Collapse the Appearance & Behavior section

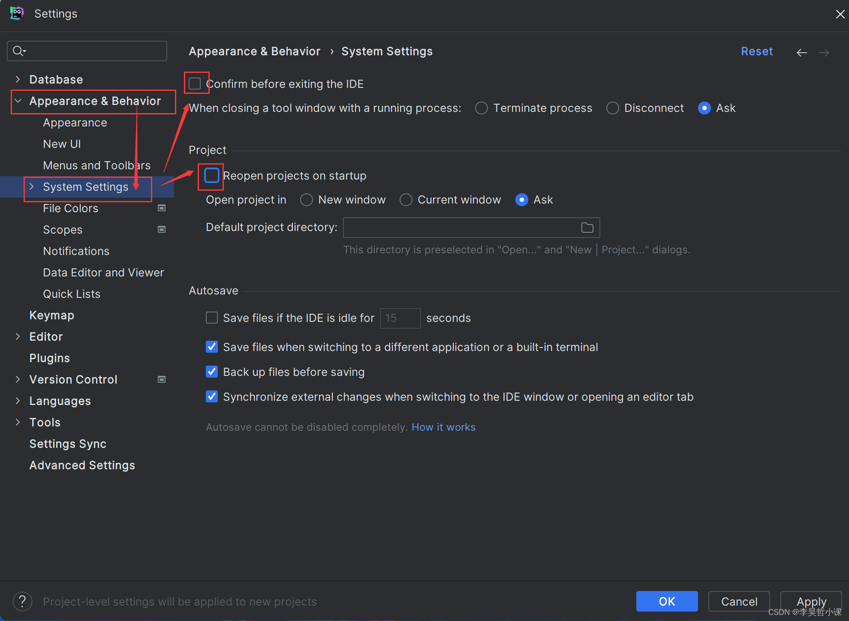click(18, 101)
